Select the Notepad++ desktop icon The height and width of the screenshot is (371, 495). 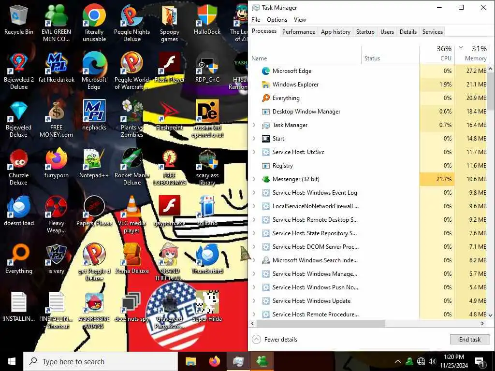(94, 164)
